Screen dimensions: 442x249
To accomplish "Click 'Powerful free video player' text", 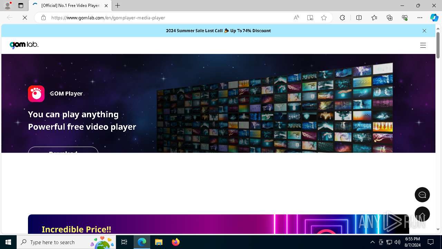I will pyautogui.click(x=82, y=127).
